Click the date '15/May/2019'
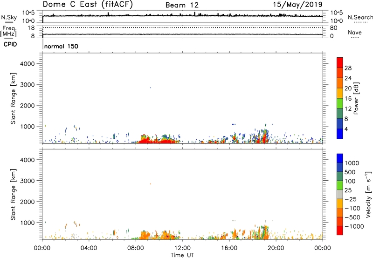The width and height of the screenshot is (373, 258). click(297, 4)
